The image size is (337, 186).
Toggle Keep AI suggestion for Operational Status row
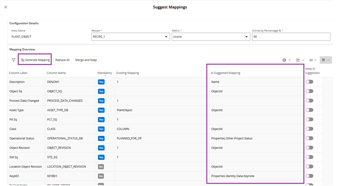point(309,138)
